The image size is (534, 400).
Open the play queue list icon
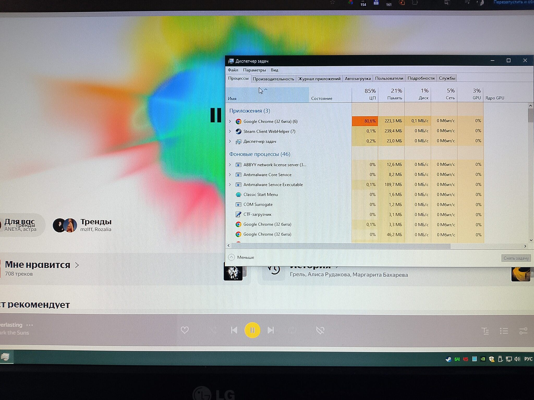click(504, 331)
